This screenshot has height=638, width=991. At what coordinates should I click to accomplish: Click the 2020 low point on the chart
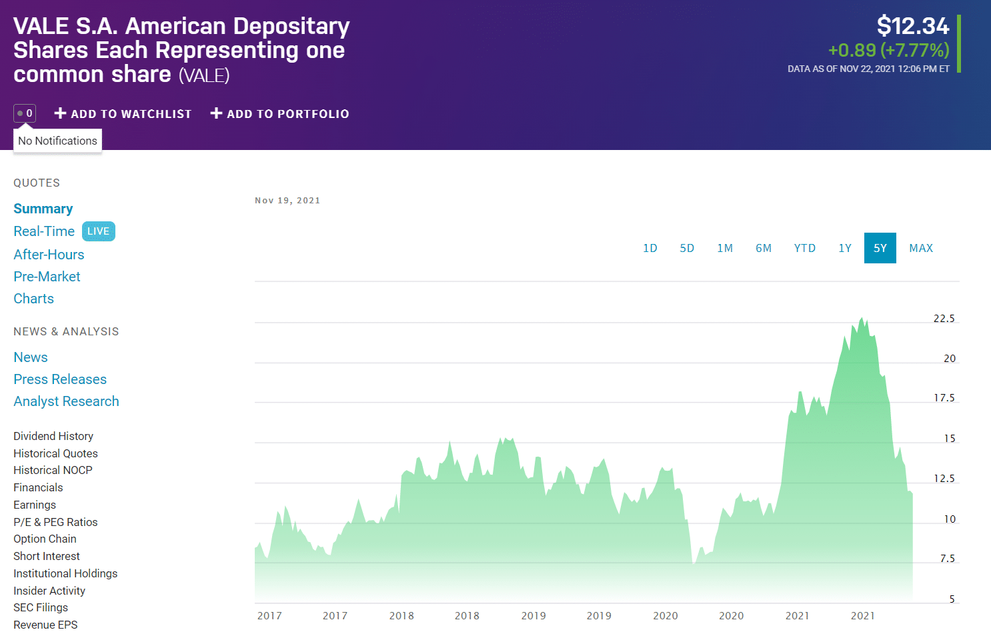click(694, 563)
